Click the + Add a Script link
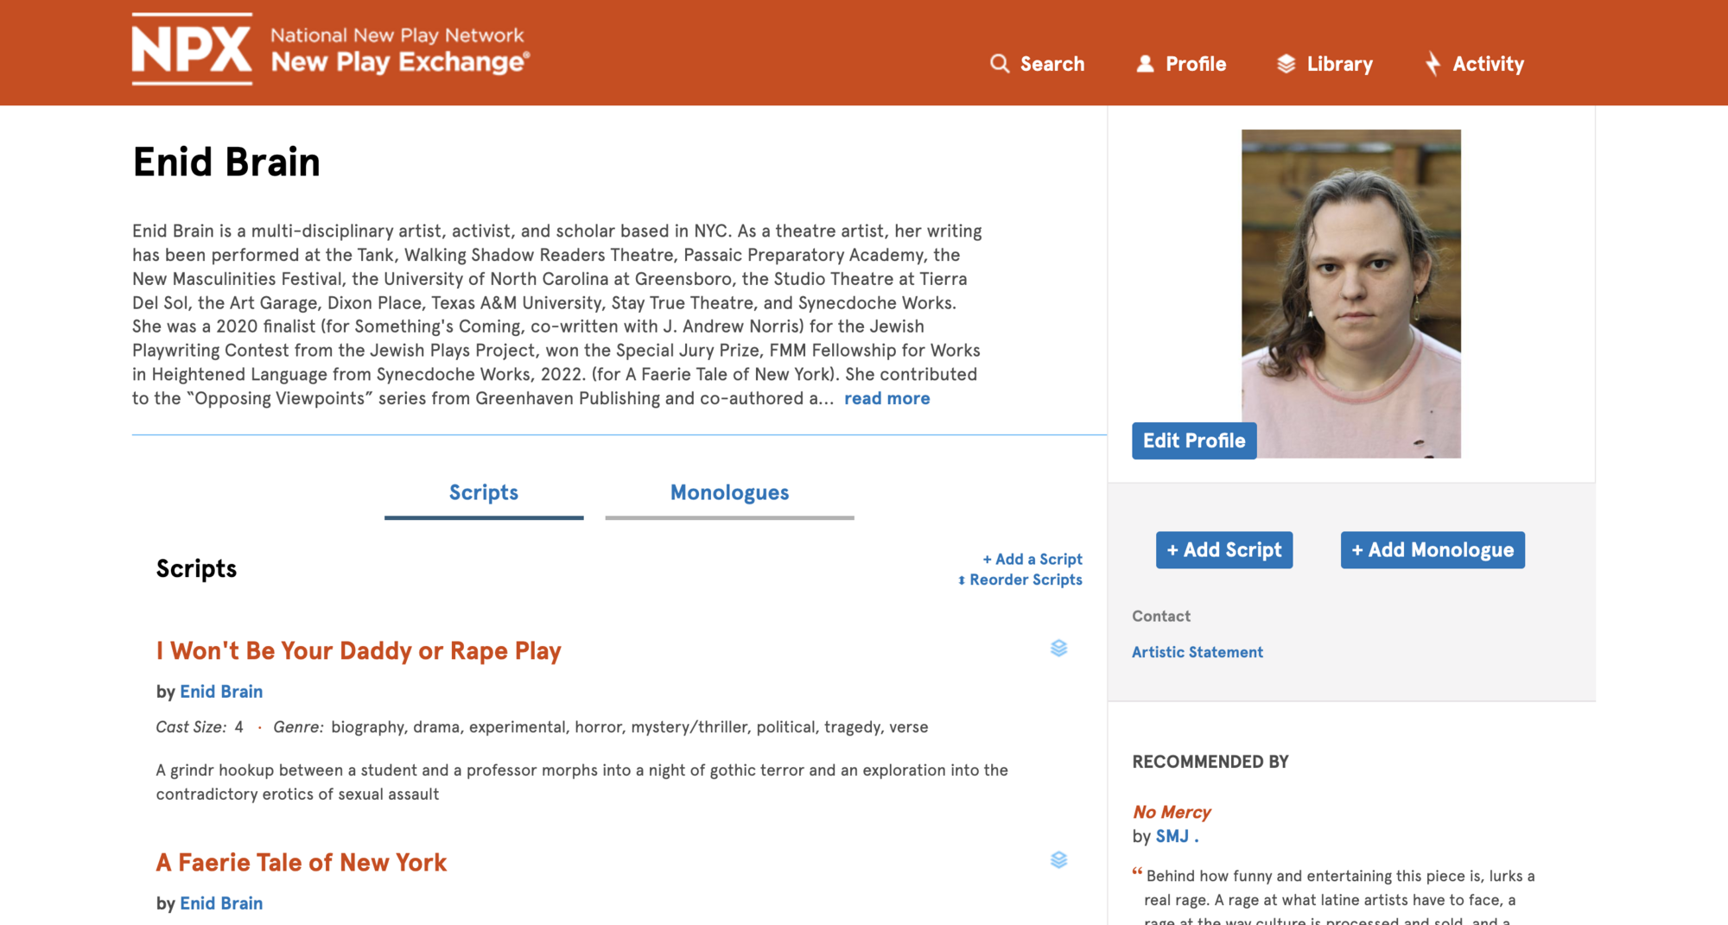 1032,559
